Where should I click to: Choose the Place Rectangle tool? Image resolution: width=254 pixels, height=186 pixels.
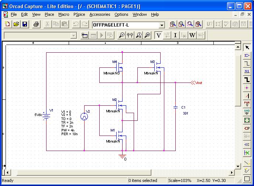(x=247, y=179)
